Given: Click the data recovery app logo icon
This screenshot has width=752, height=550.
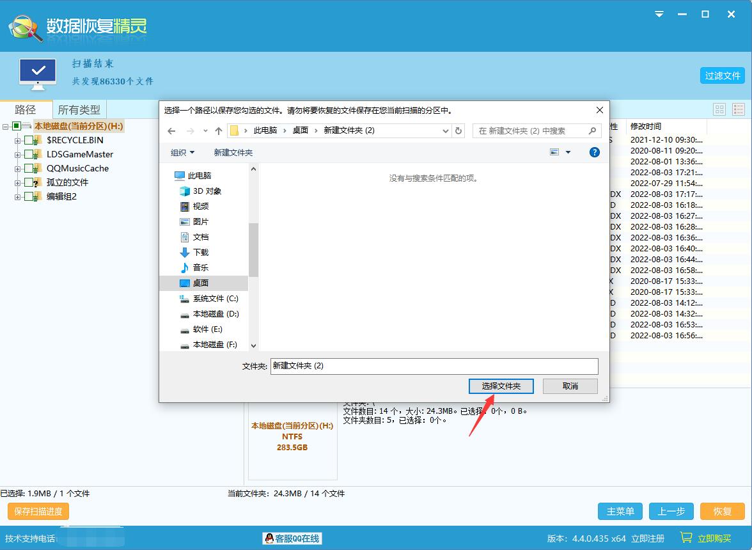Looking at the screenshot, I should (x=26, y=28).
